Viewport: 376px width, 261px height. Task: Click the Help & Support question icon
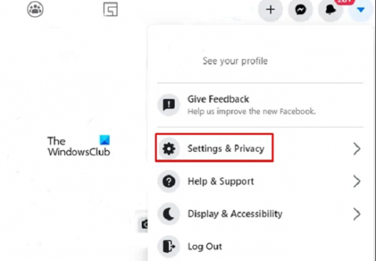pos(169,181)
